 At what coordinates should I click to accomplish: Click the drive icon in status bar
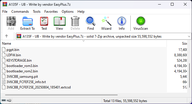(x=4, y=100)
